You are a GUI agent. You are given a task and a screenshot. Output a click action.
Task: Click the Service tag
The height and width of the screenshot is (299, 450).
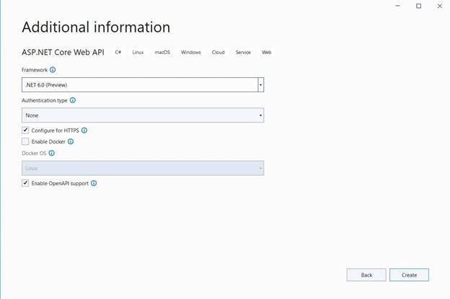point(243,52)
